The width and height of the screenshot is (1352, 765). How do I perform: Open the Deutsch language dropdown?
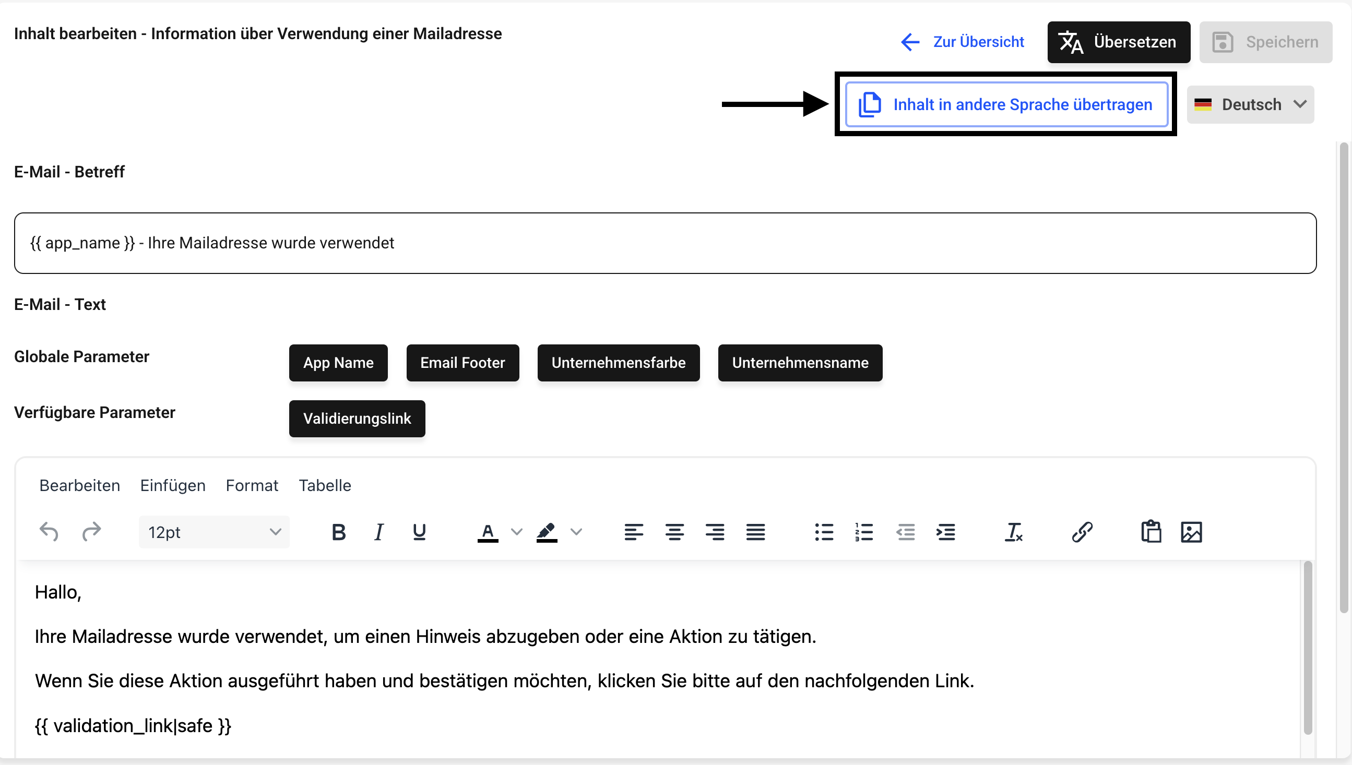(x=1250, y=104)
